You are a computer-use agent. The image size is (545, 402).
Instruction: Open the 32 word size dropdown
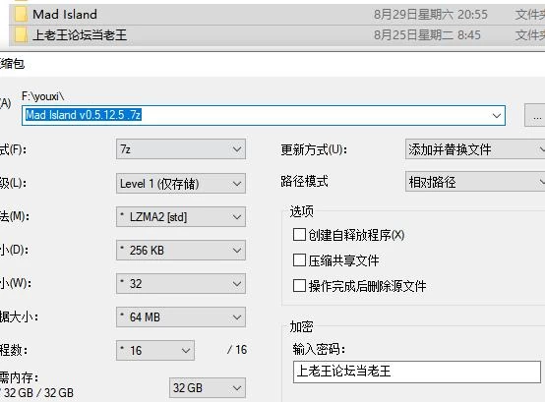181,284
